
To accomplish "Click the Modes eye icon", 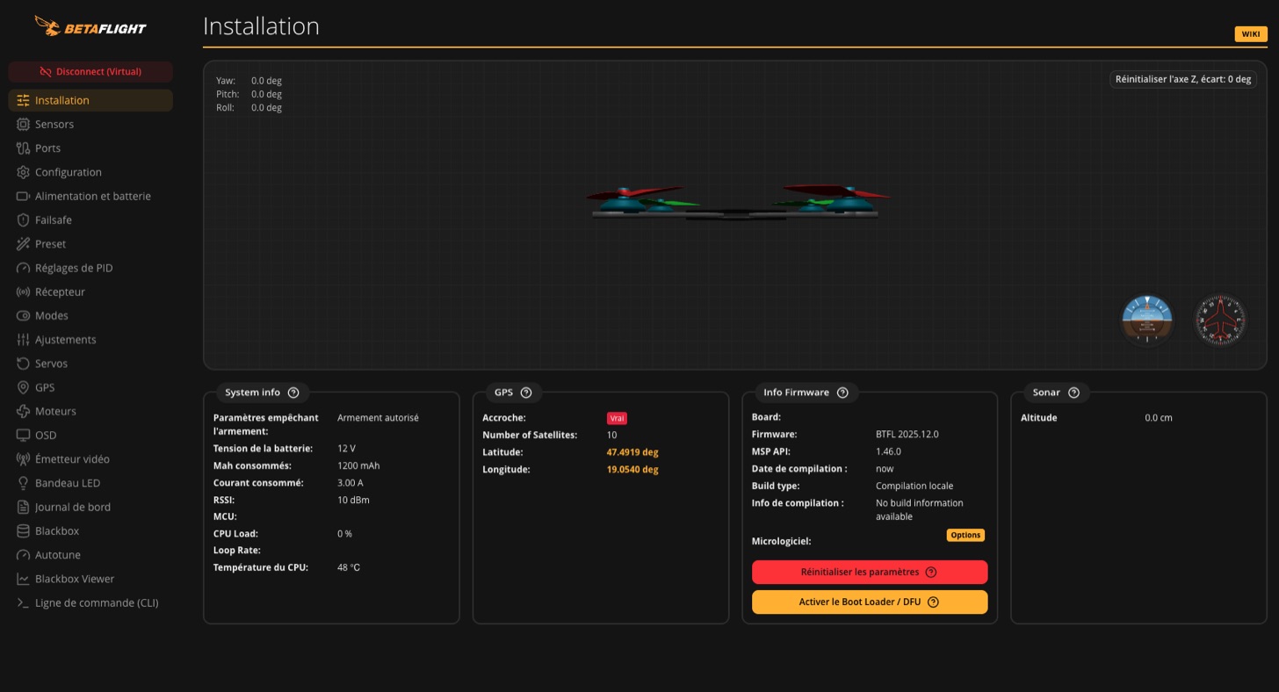I will tap(23, 315).
